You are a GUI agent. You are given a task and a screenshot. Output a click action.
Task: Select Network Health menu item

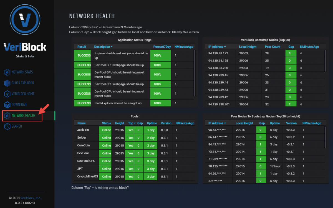pos(23,115)
